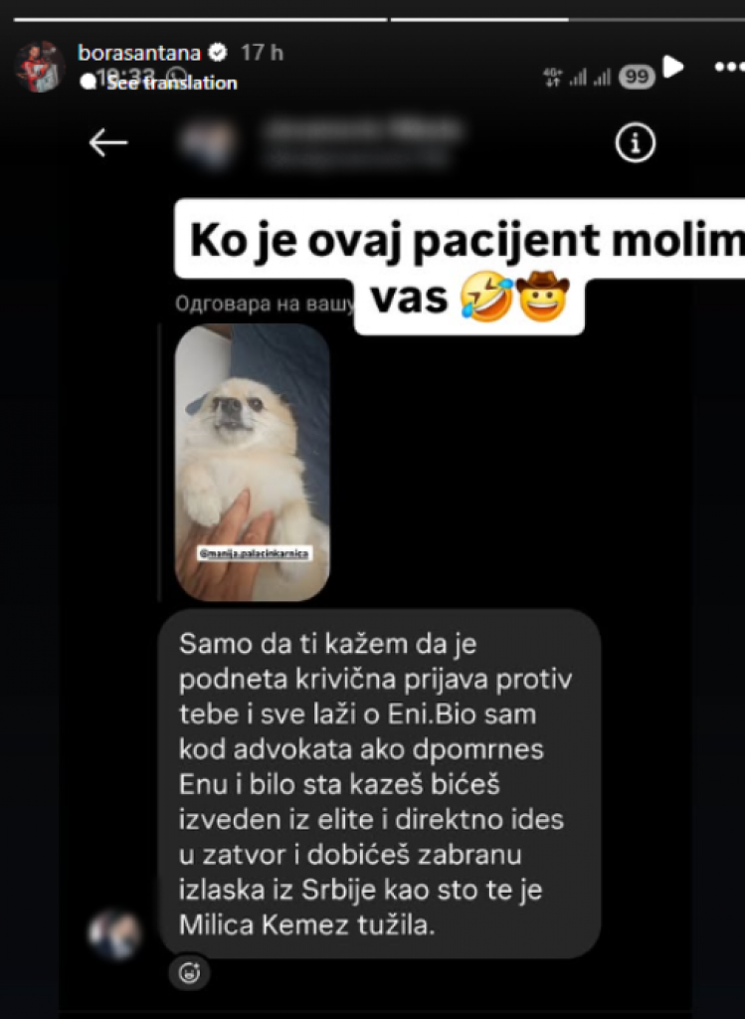
Task: Click See translation
Action: pos(171,83)
